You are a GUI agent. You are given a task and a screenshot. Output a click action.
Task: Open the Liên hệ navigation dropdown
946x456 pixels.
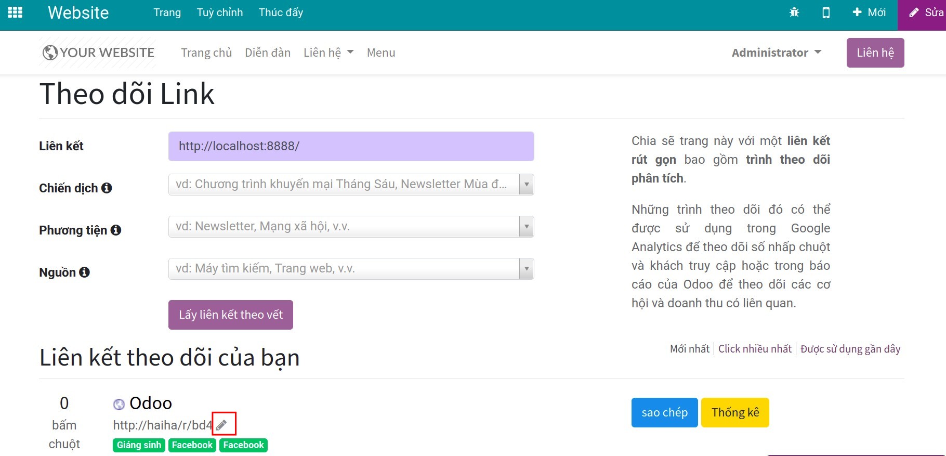pyautogui.click(x=328, y=53)
